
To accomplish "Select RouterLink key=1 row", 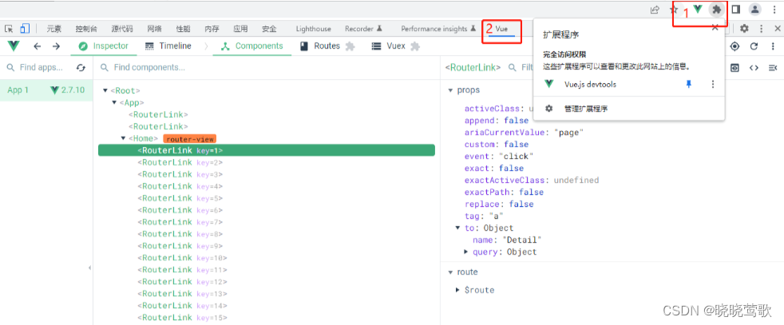I will (267, 150).
